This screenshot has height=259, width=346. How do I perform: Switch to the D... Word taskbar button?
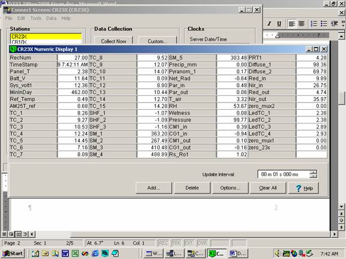pyautogui.click(x=238, y=254)
